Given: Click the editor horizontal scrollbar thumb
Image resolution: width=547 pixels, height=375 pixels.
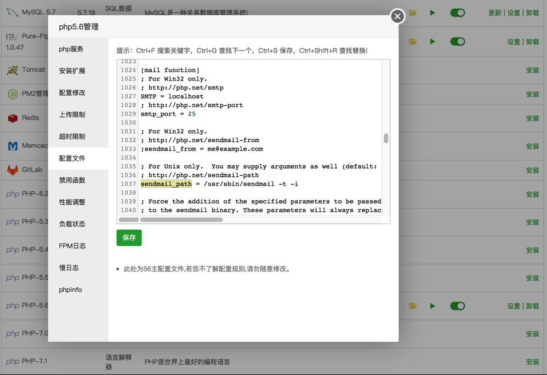Looking at the screenshot, I should click(x=181, y=220).
